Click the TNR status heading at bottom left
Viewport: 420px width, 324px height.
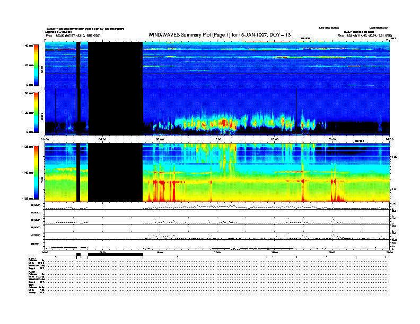31,285
